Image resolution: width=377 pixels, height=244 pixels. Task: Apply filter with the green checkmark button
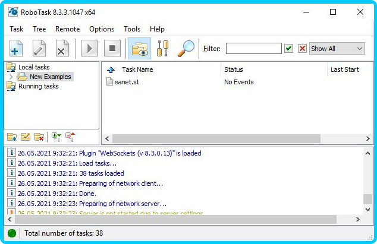click(288, 49)
